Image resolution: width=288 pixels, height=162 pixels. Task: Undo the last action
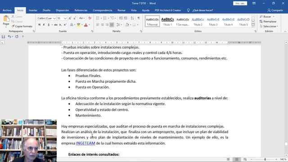point(9,37)
